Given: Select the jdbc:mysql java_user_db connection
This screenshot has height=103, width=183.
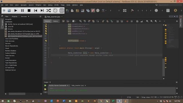Looking at the screenshot, I should [x=25, y=36].
